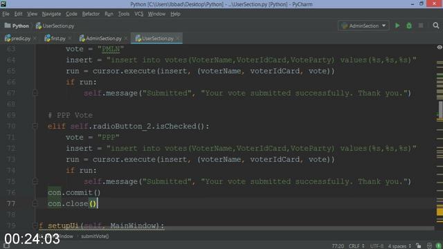The height and width of the screenshot is (249, 443).
Task: Click the vertical editor scrollbar thumb
Action: (x=440, y=109)
